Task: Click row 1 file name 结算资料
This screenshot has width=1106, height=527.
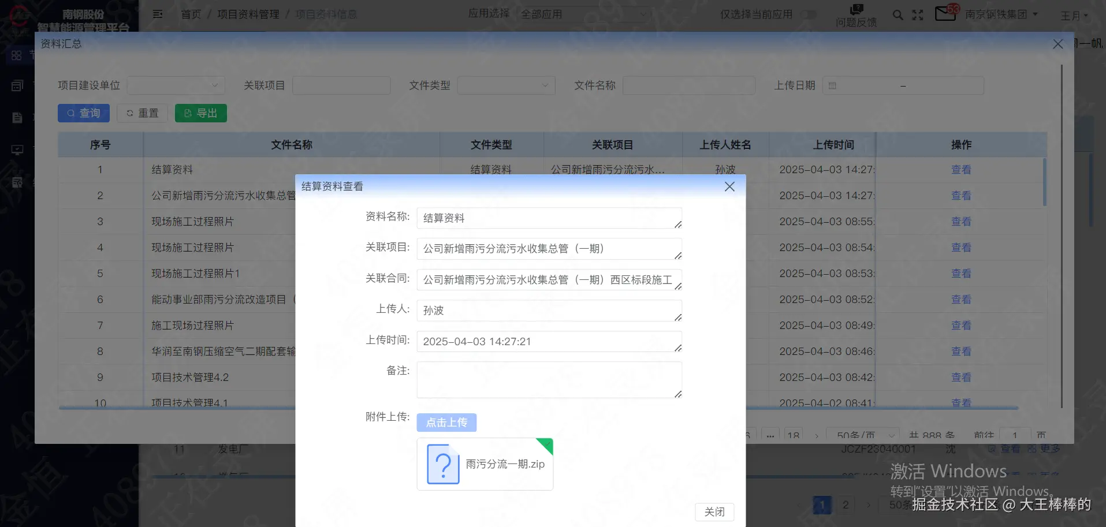Action: pos(172,170)
